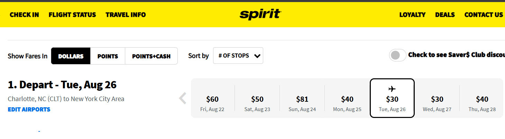Image resolution: width=505 pixels, height=139 pixels.
Task: Toggle the Saver$ Club discount switch
Action: 397,55
